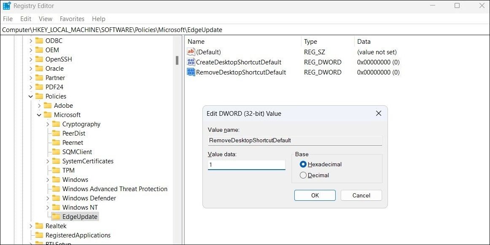Select the TPM folder icon
The image size is (490, 245).
pyautogui.click(x=56, y=170)
